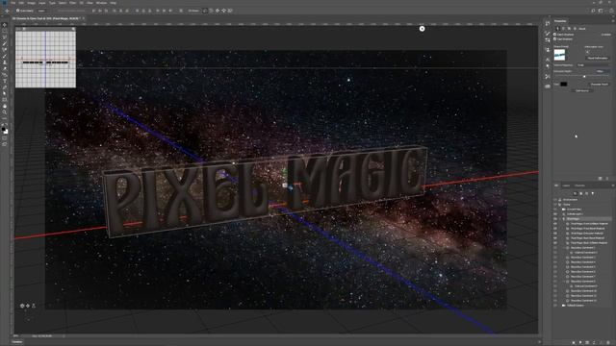Open the File menu
The image size is (616, 346).
13,3
